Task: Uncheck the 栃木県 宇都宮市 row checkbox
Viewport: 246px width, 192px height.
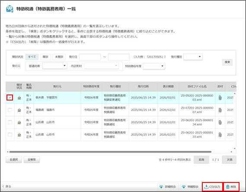Action: (10, 98)
